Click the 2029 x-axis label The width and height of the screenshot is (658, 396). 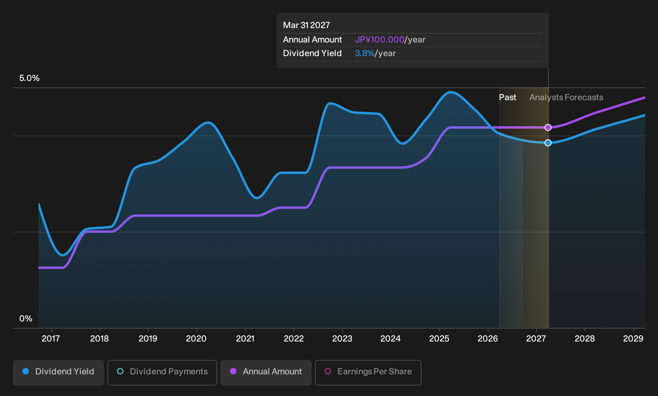click(633, 339)
